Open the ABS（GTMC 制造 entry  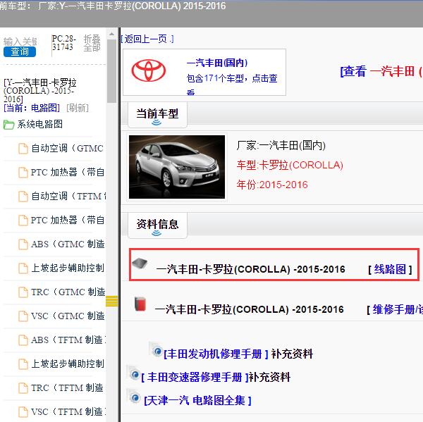[x=68, y=244]
